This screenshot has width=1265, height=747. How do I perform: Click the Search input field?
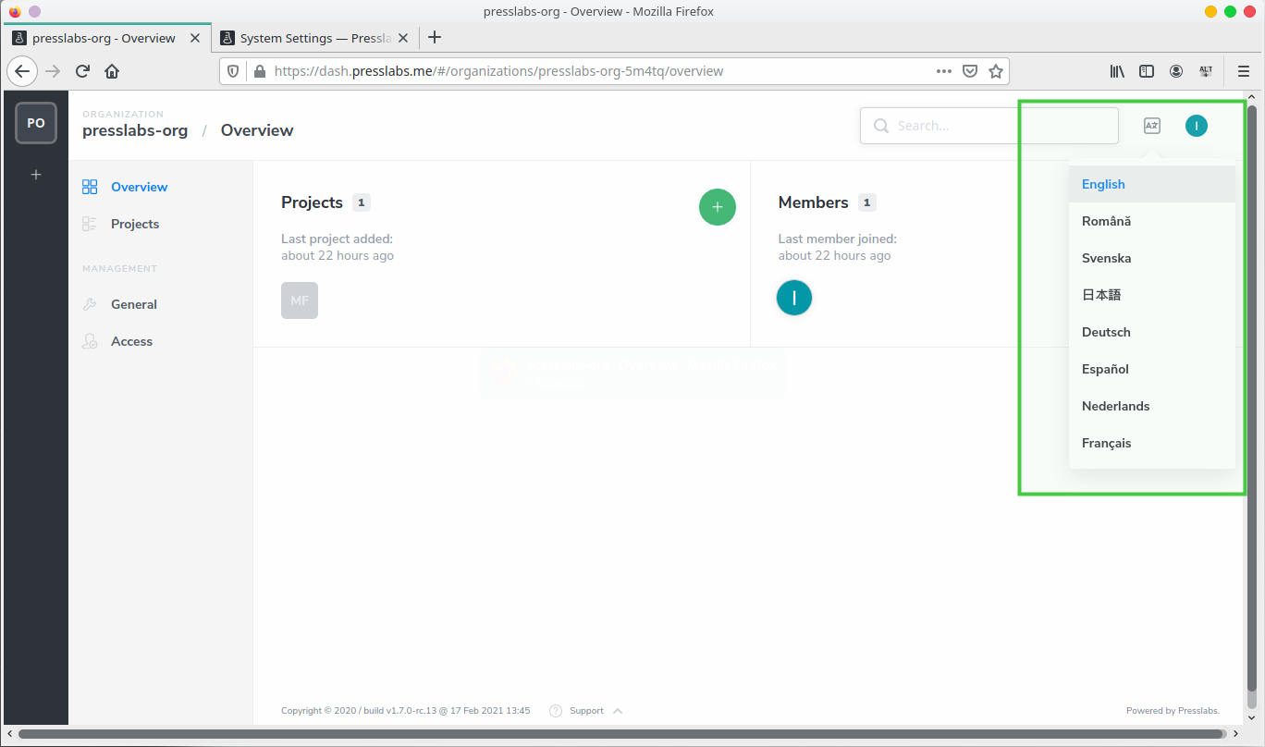(x=989, y=126)
